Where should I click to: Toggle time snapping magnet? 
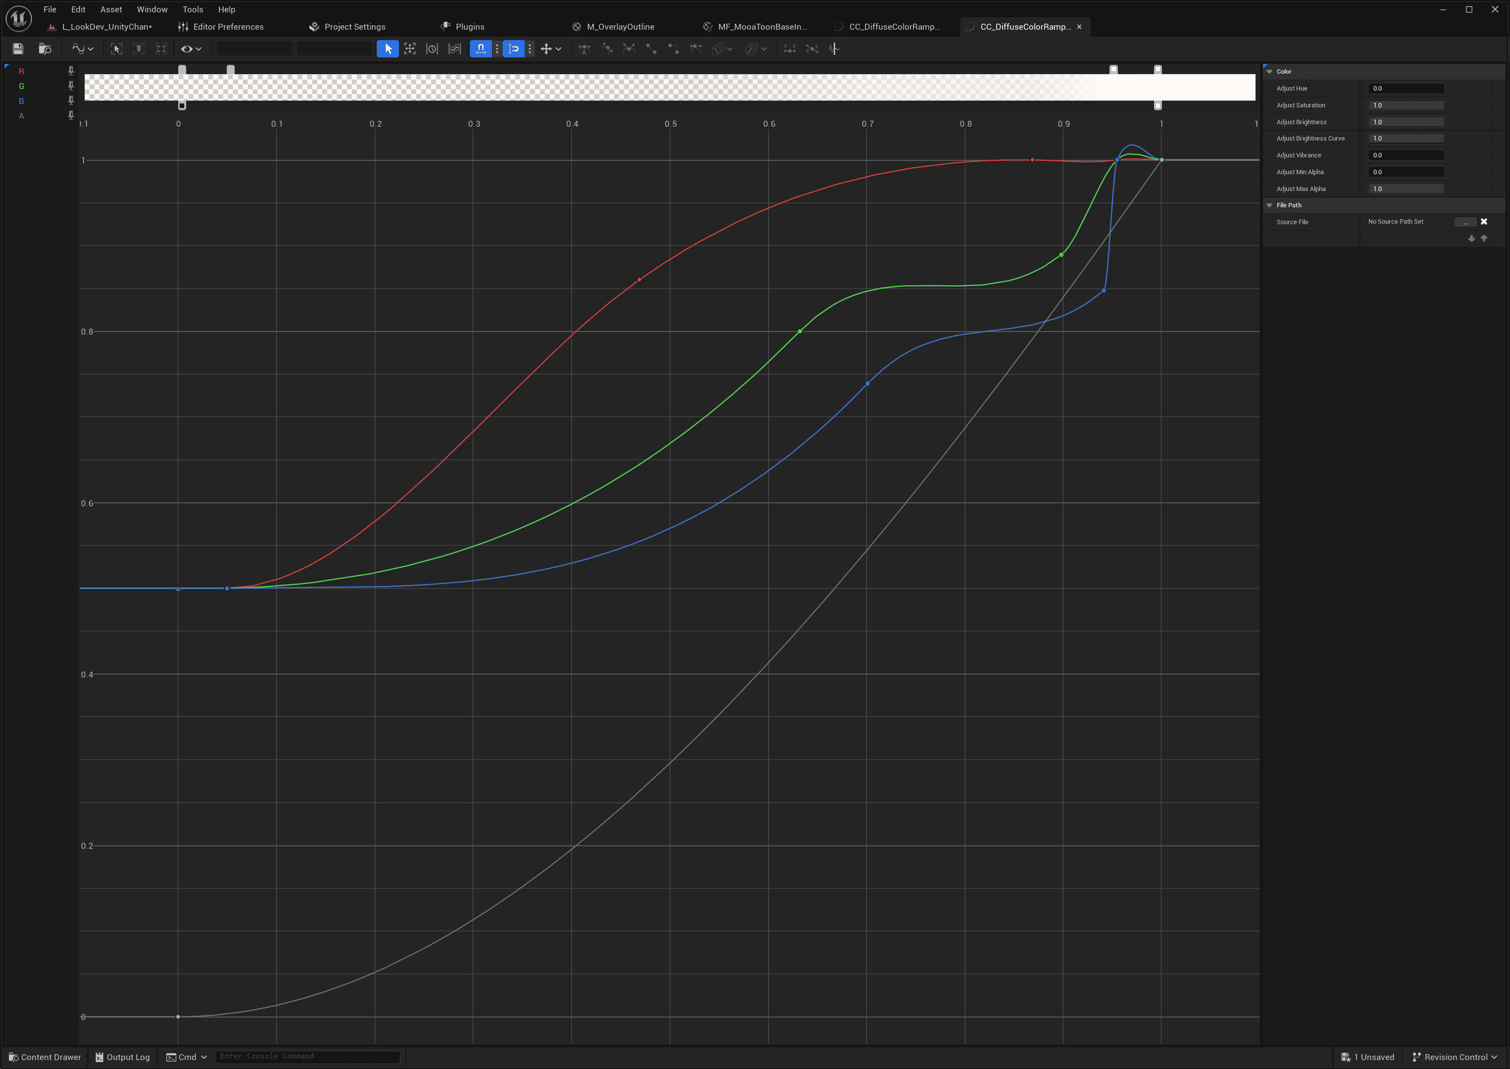point(481,49)
